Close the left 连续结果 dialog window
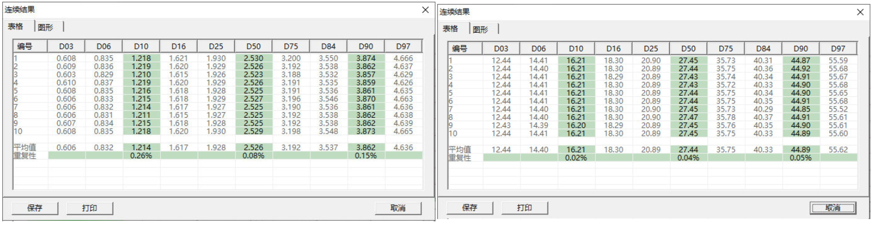 point(425,10)
